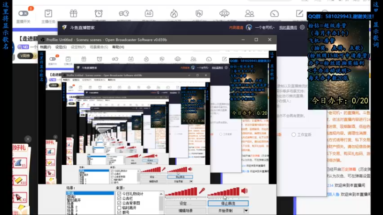The width and height of the screenshot is (383, 215).
Task: Click the sources list scrollbar thumb
Action: 161,204
